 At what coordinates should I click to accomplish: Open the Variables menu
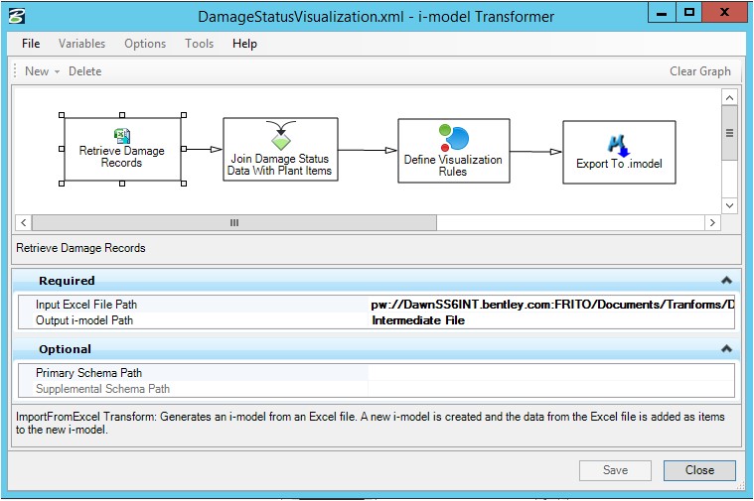[x=81, y=44]
